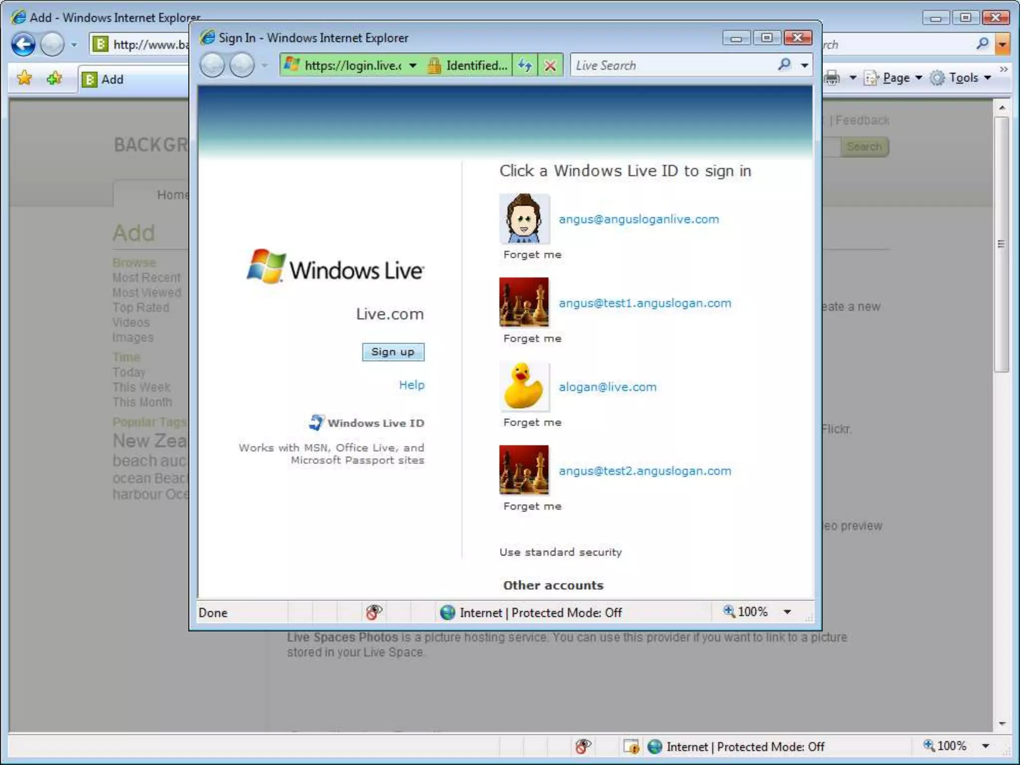The image size is (1020, 765).
Task: Click the main window vertical scrollbar thumb
Action: click(1002, 244)
